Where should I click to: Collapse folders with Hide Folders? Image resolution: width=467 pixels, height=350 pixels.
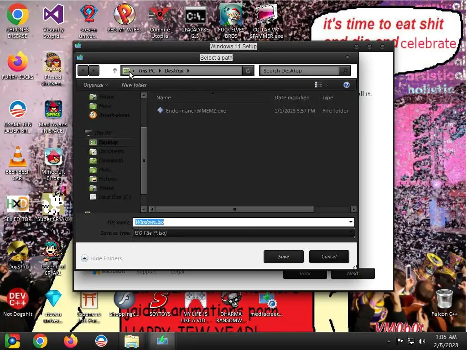click(x=101, y=258)
